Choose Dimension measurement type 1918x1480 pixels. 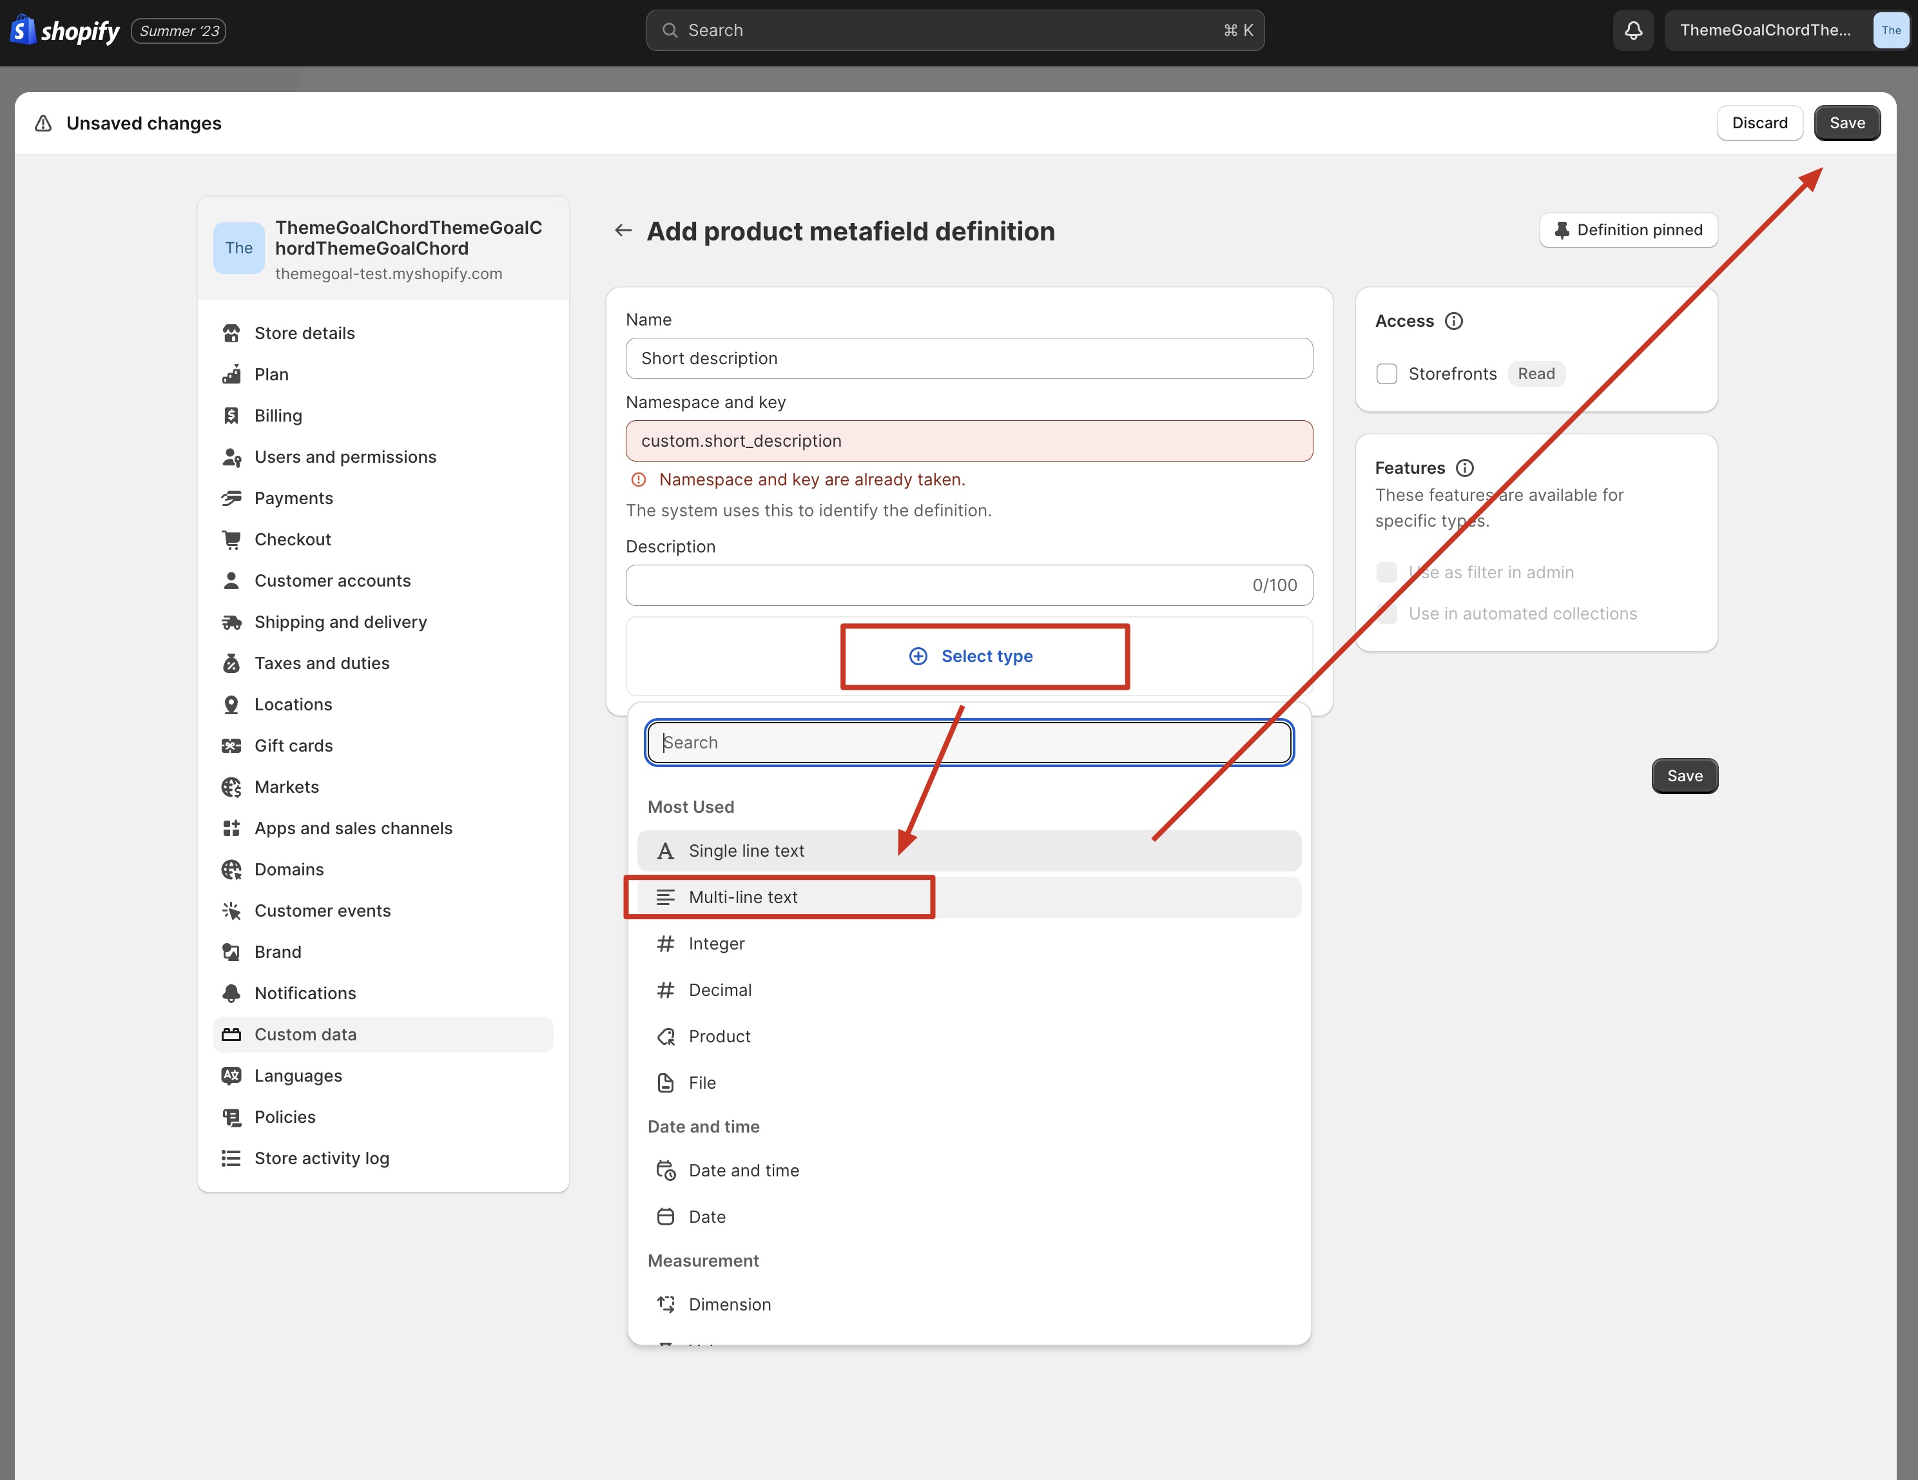969,1306
